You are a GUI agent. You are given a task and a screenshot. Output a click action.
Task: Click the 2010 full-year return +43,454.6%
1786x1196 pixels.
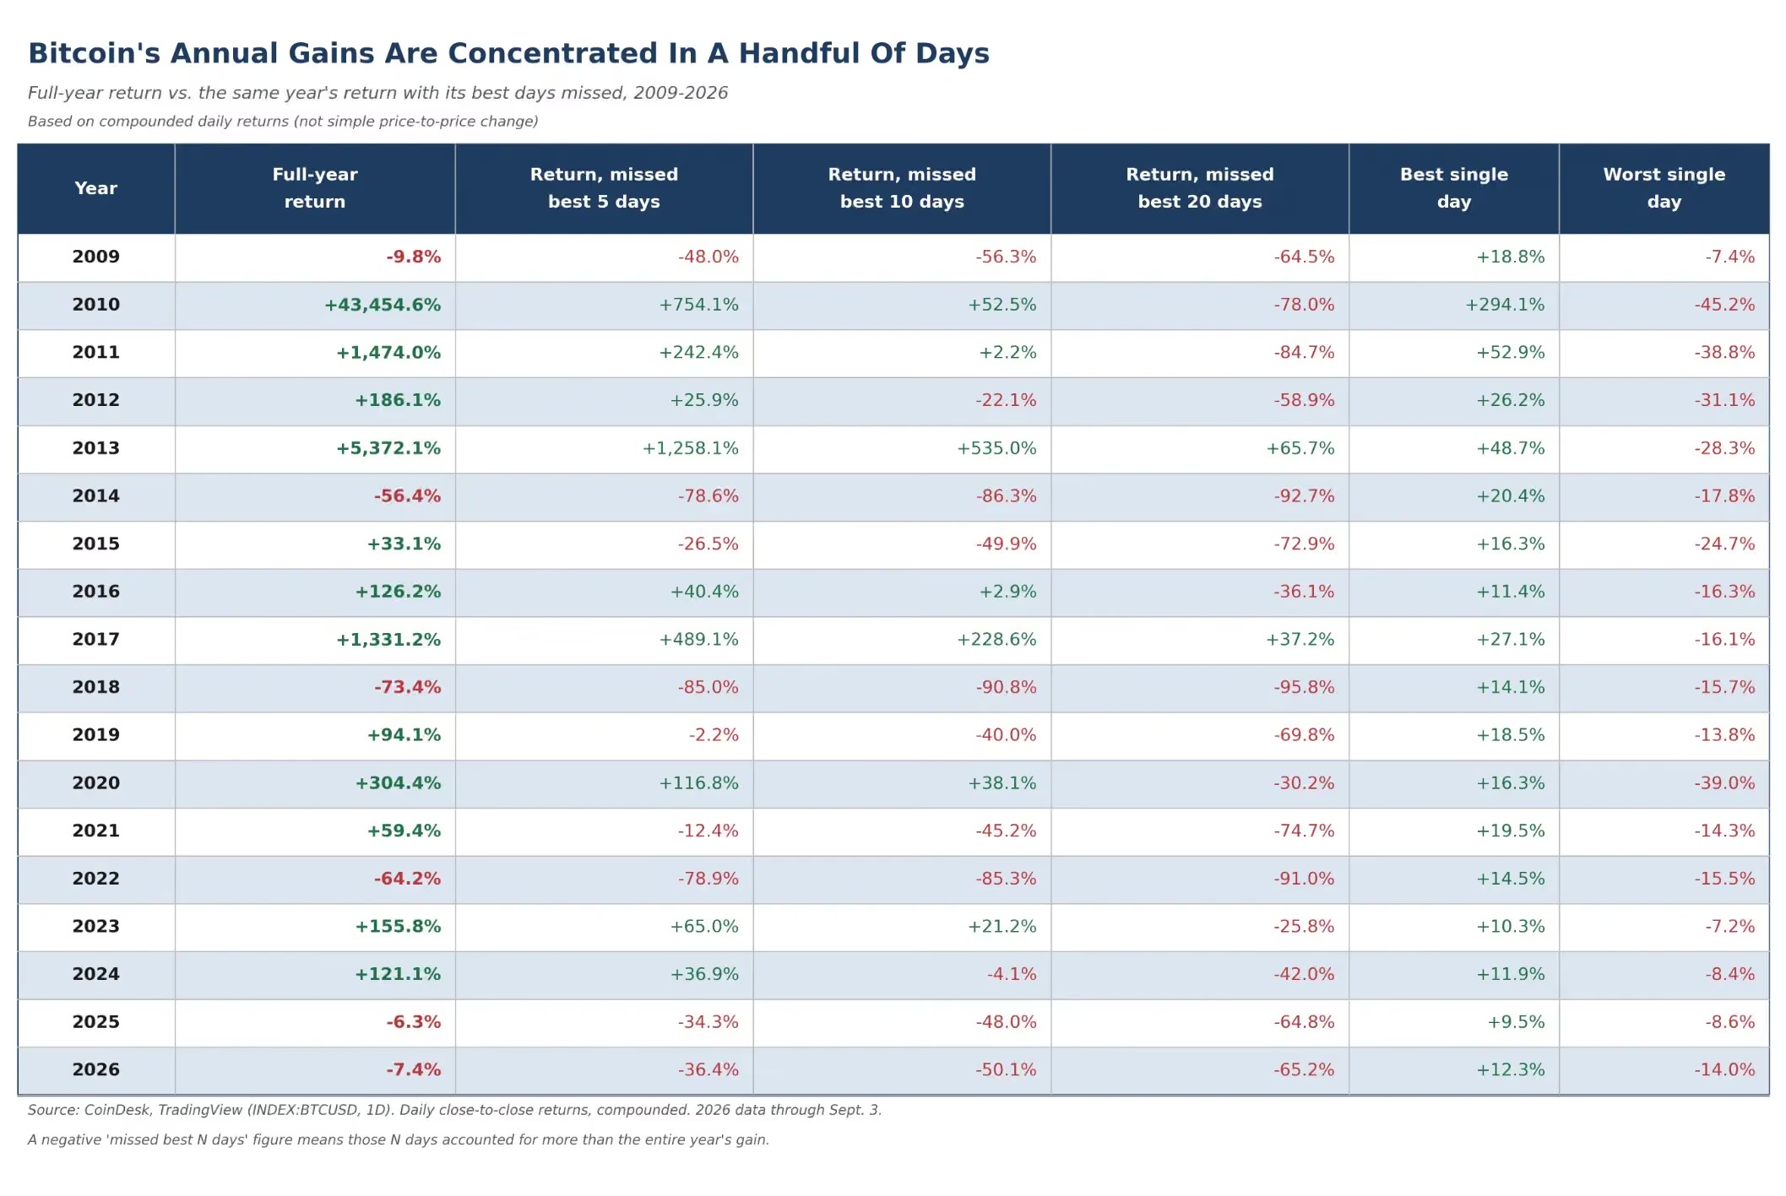click(383, 305)
